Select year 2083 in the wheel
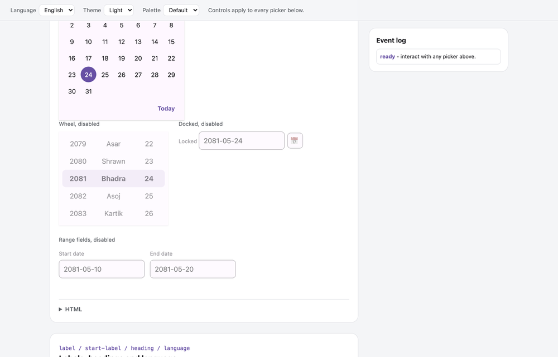Viewport: 558px width, 357px height. (78, 213)
